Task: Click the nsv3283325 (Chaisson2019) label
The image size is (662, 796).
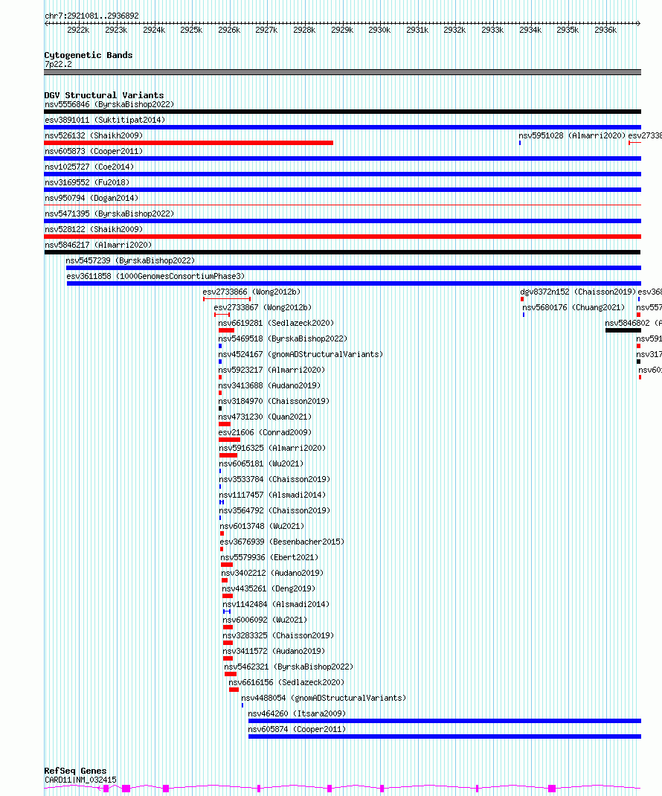Action: [x=278, y=635]
